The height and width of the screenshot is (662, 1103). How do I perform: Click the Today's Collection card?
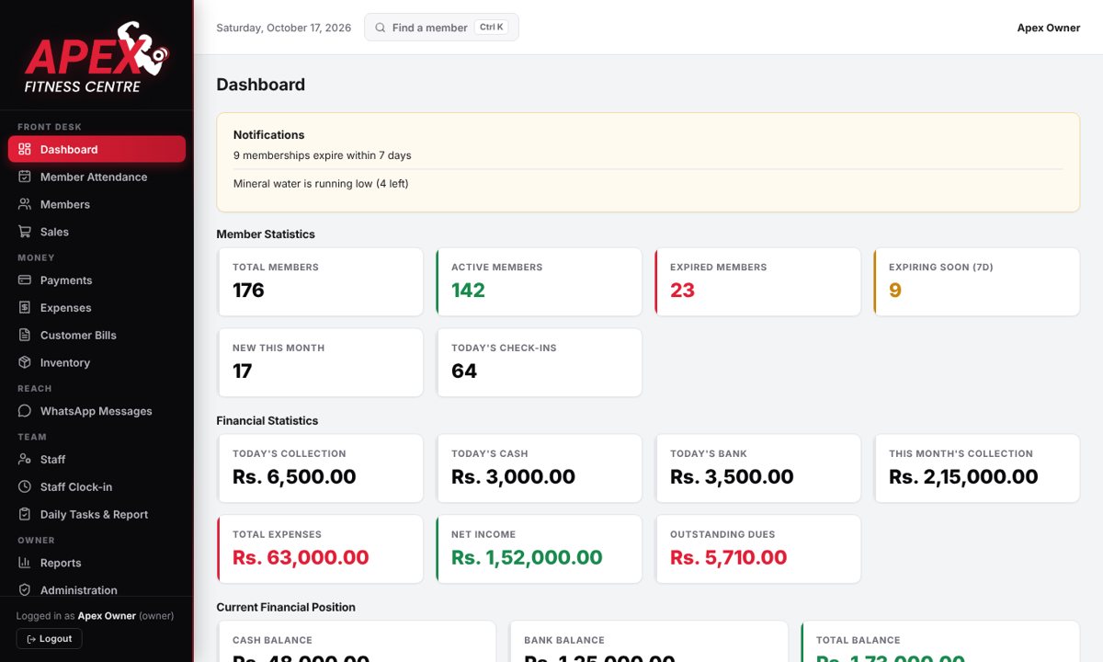(x=321, y=469)
